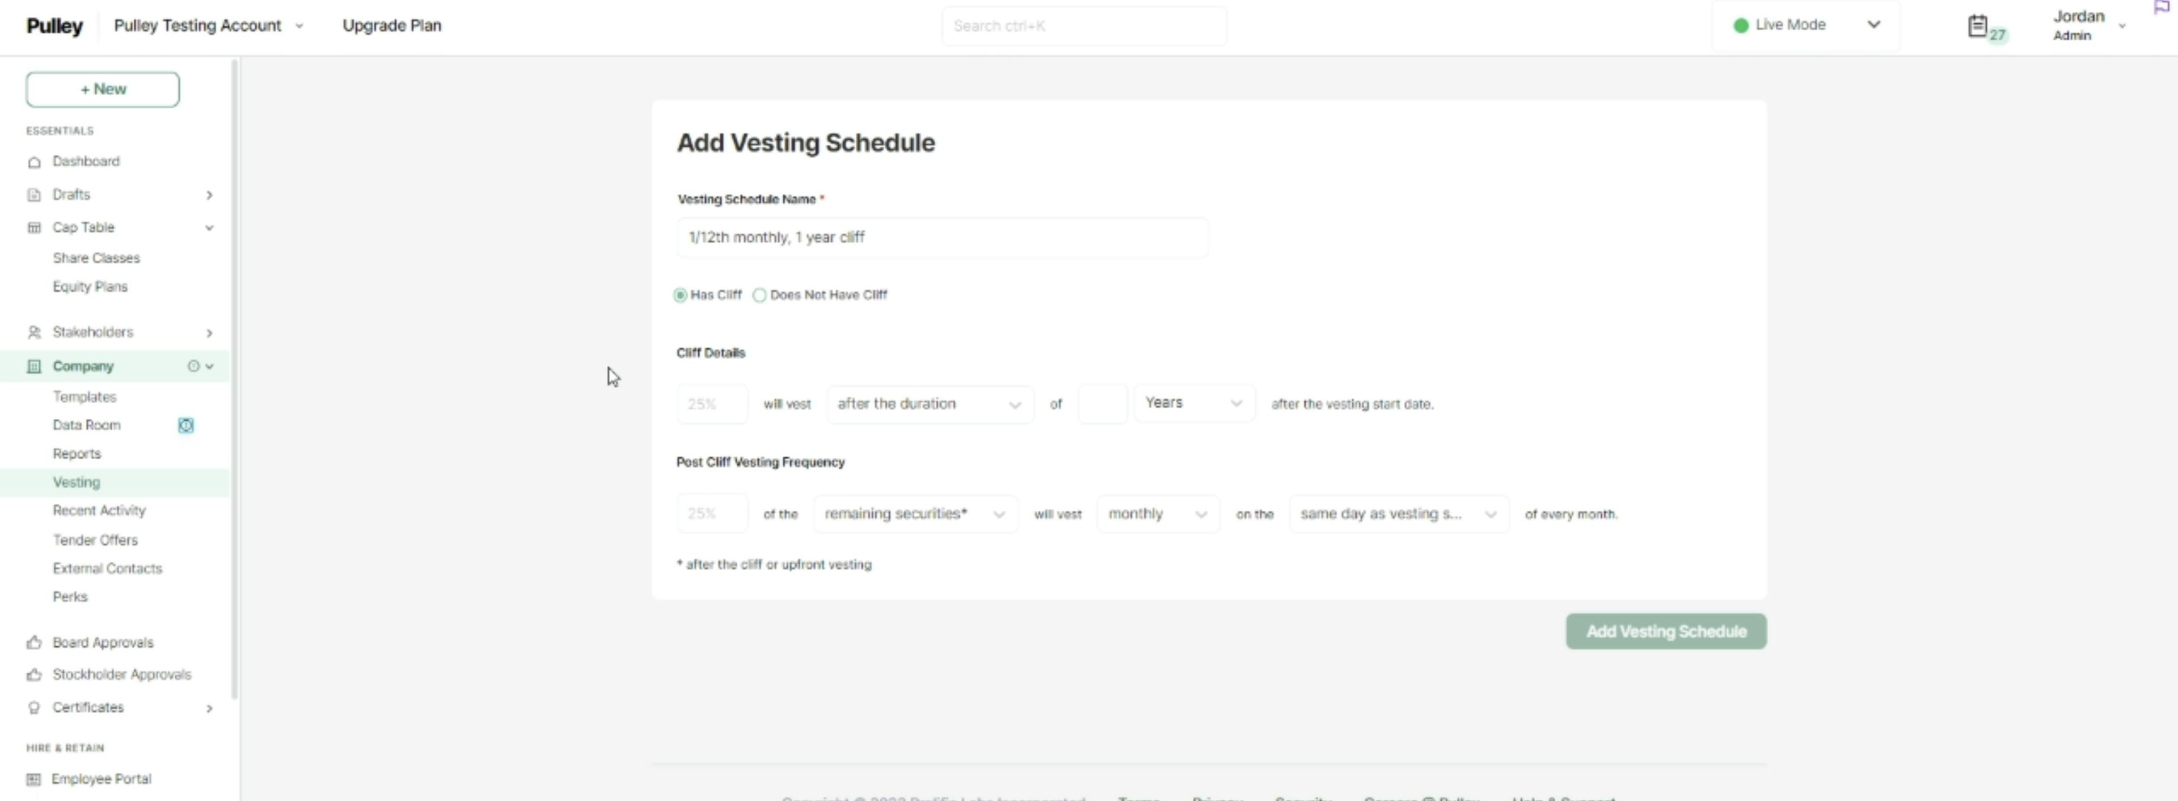Toggle the Live Mode switcher

pos(1805,26)
